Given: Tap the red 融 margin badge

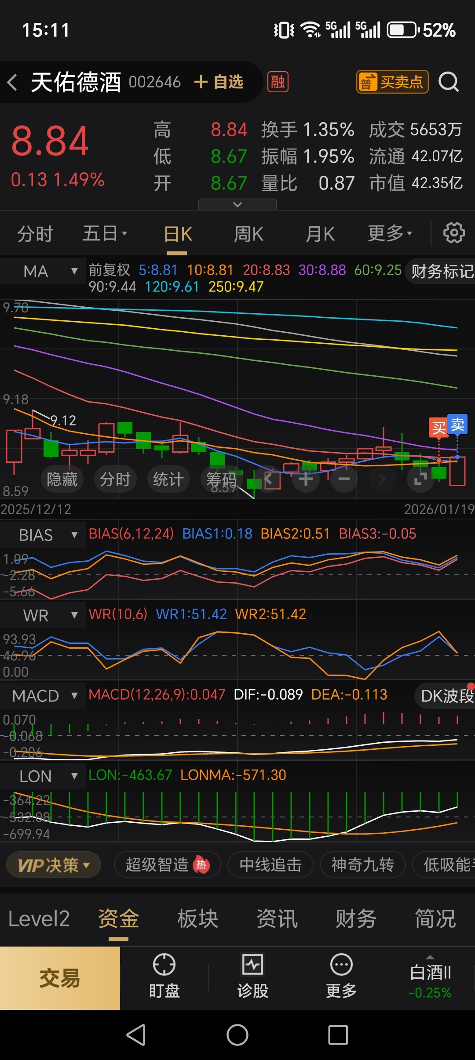Looking at the screenshot, I should pyautogui.click(x=278, y=82).
